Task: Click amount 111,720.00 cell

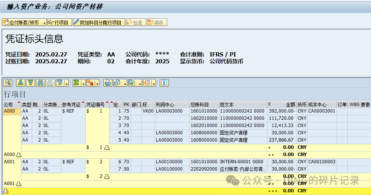Action: click(x=282, y=118)
